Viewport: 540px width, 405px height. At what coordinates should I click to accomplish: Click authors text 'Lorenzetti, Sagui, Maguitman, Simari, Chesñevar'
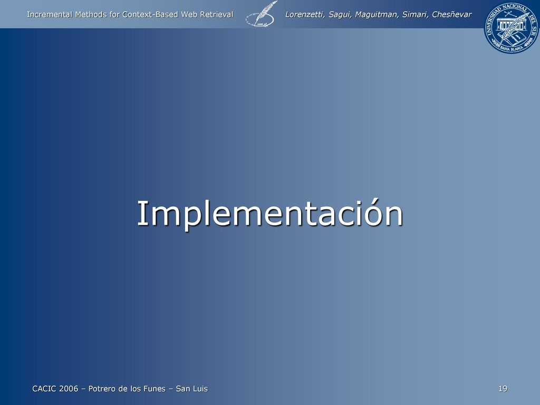378,14
